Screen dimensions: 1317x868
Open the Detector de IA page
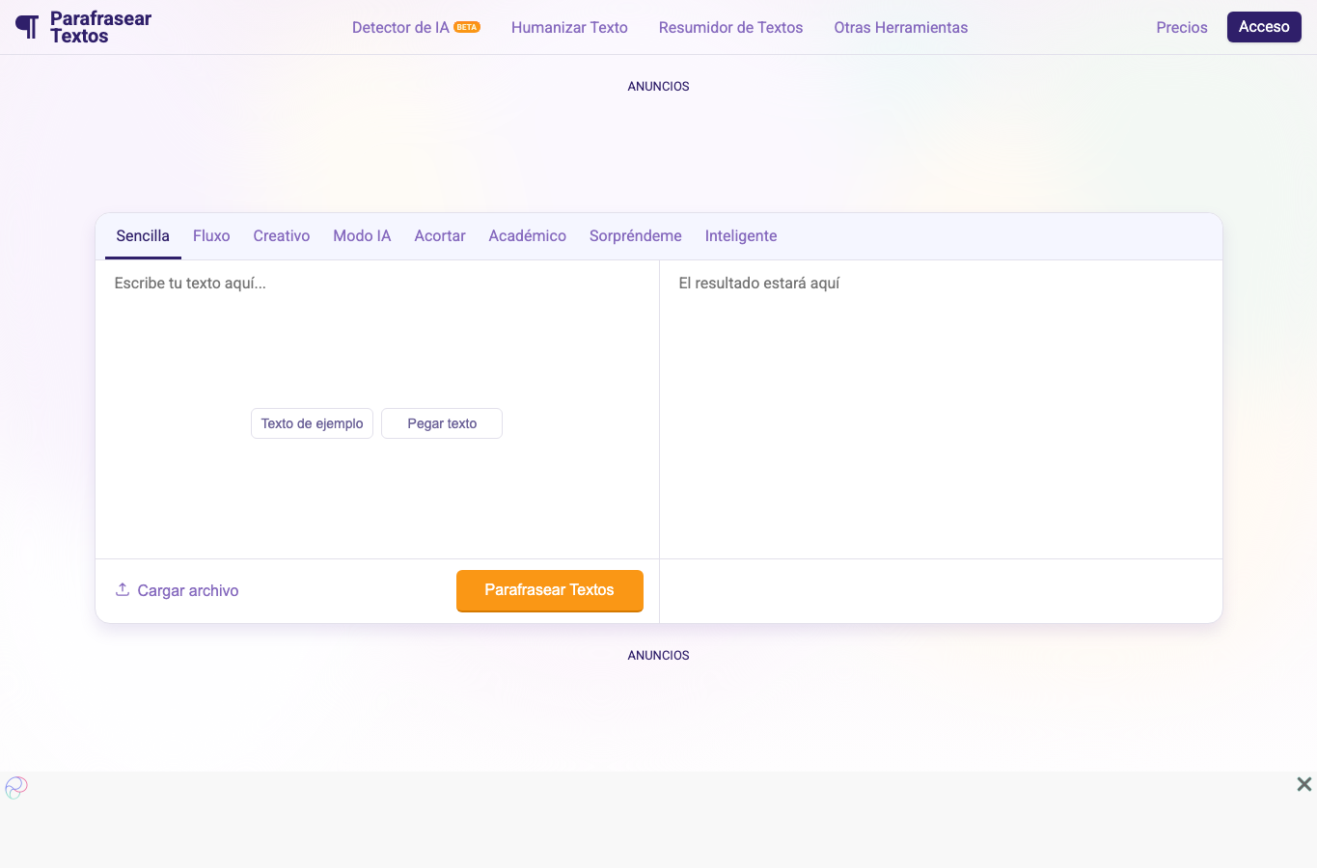point(400,27)
